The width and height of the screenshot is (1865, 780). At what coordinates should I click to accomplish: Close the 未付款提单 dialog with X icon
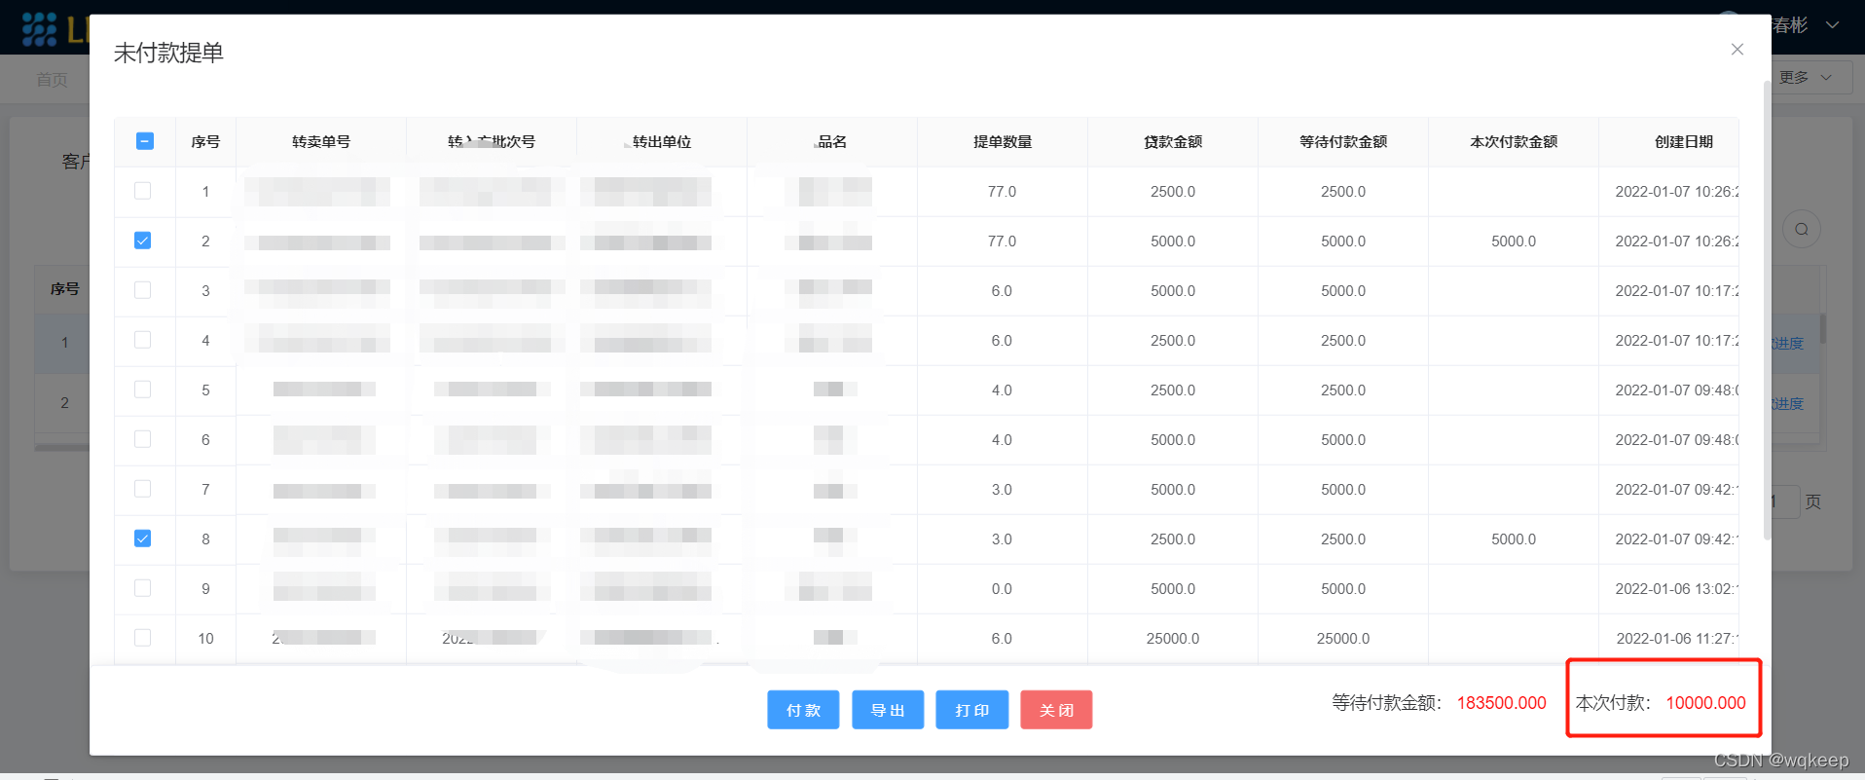[1737, 50]
